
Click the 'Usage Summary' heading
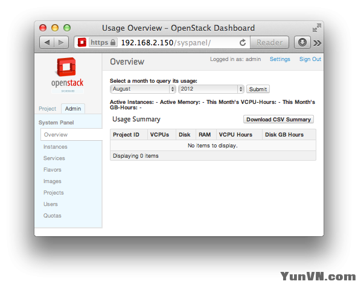136,119
